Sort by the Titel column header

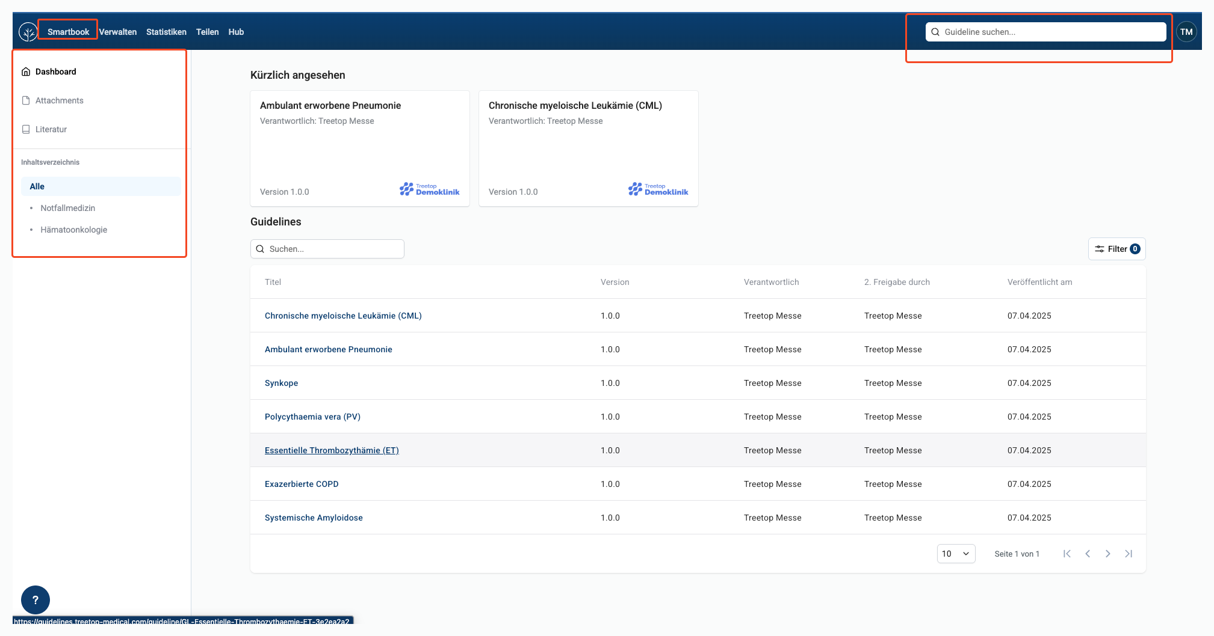(273, 282)
